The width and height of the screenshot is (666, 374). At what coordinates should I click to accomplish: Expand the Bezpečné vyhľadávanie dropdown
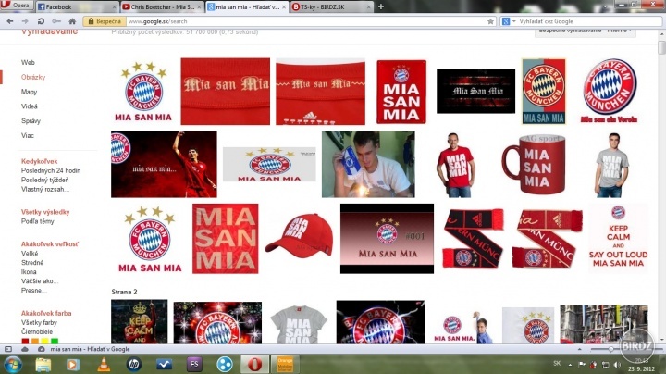point(586,31)
